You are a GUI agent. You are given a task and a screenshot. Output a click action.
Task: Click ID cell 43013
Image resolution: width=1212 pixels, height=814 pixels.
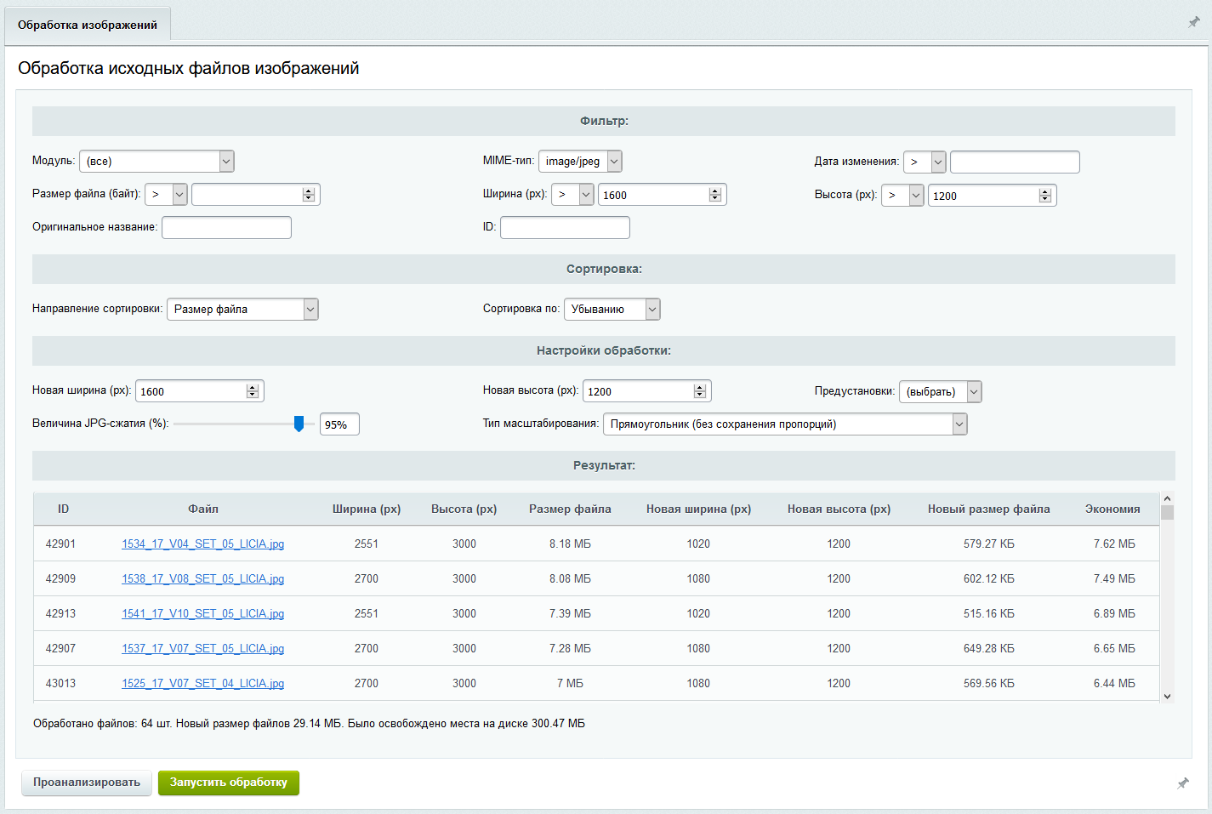60,683
